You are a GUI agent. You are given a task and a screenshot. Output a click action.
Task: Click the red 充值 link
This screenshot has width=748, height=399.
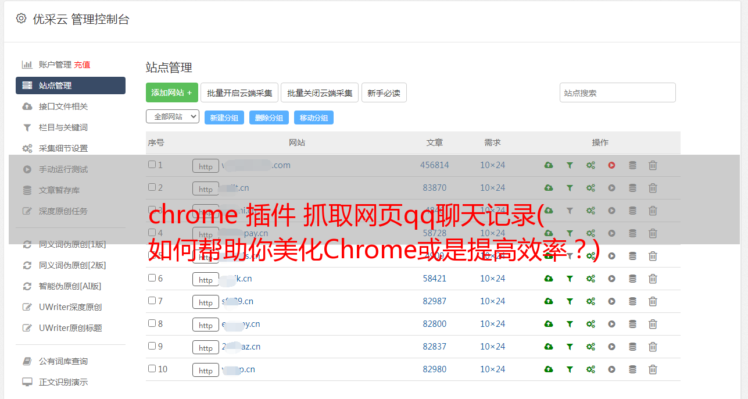click(82, 65)
